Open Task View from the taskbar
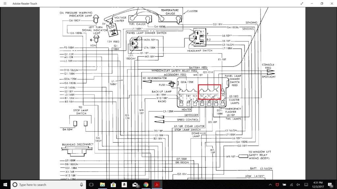Image resolution: width=337 pixels, height=189 pixels. point(91,184)
